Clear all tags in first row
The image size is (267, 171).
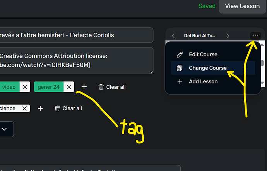point(112,87)
